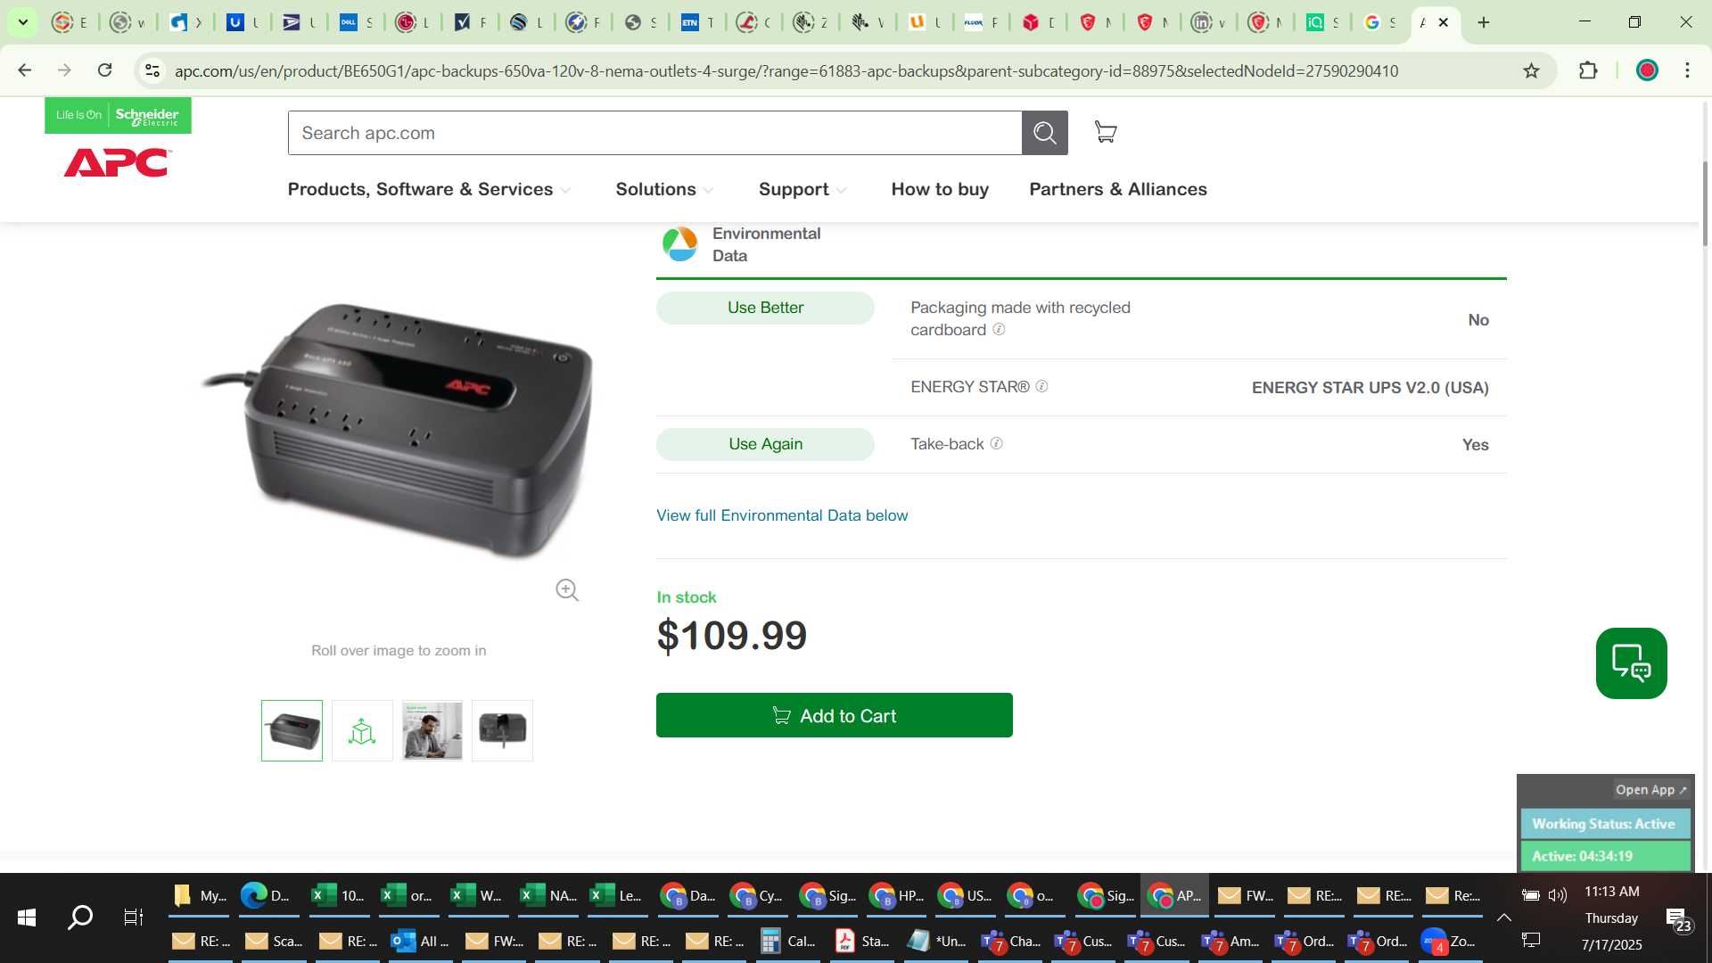Click the browser address bar URL

[x=786, y=70]
